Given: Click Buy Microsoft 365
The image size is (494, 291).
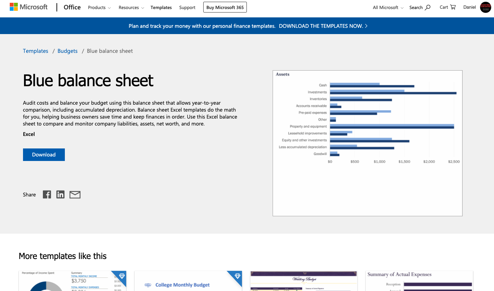Looking at the screenshot, I should point(225,7).
